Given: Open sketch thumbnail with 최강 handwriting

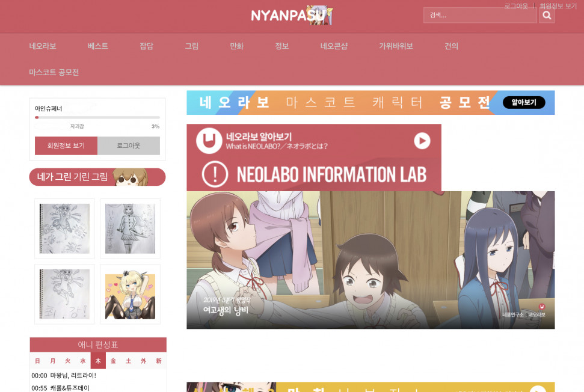Looking at the screenshot, I should click(x=64, y=294).
